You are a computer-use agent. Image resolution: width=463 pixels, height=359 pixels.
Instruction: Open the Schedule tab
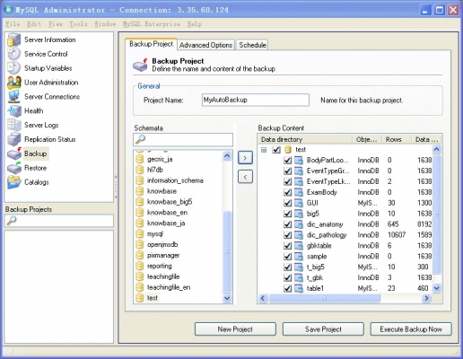(252, 45)
